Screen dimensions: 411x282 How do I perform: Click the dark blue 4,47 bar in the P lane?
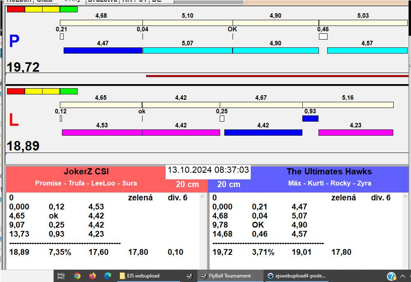[x=103, y=50]
